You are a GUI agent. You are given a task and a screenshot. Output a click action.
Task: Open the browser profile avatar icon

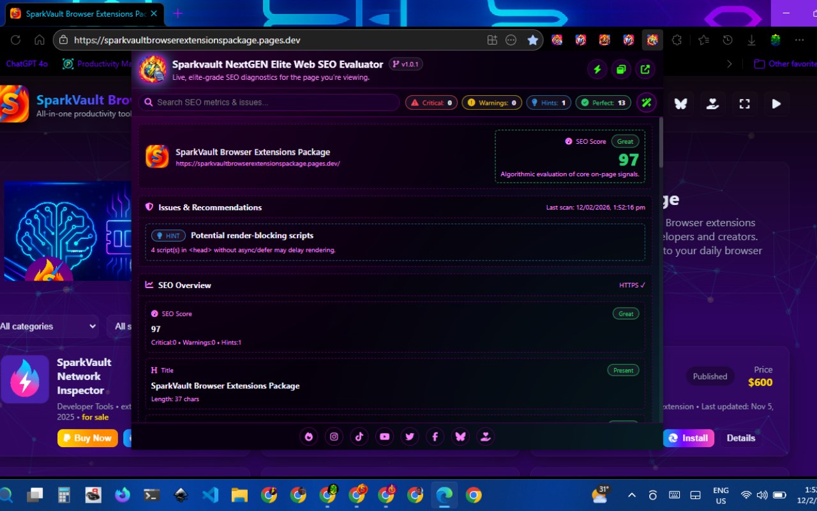pyautogui.click(x=776, y=40)
